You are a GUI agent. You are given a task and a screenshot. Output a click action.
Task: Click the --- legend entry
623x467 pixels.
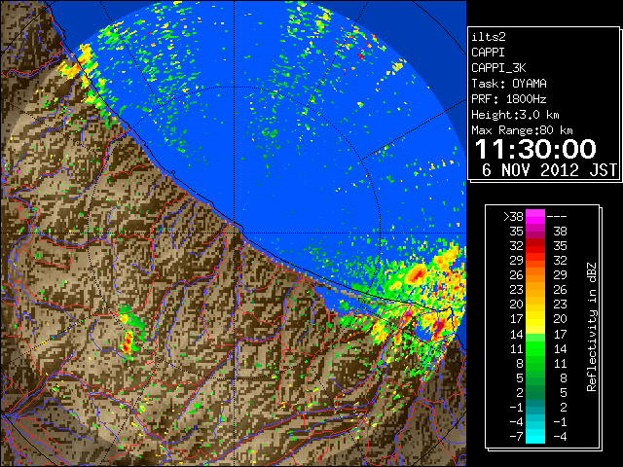[x=557, y=217]
